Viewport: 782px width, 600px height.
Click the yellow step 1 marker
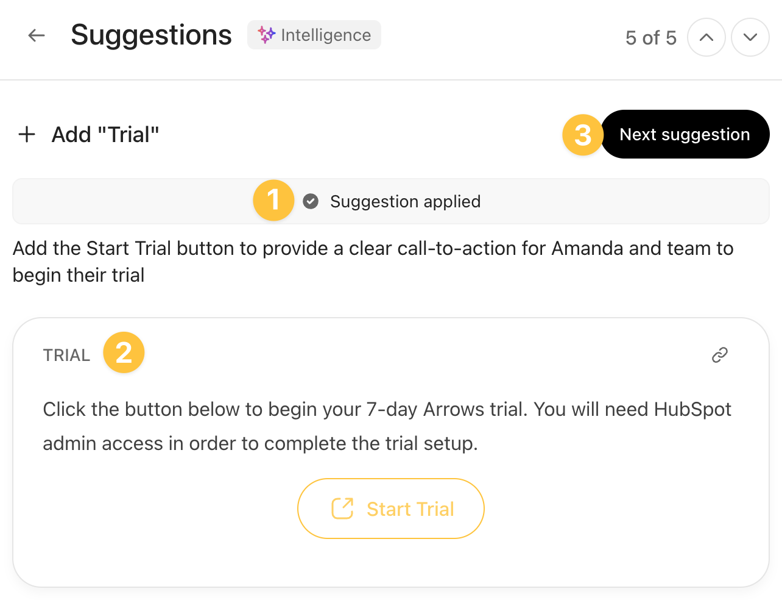click(x=273, y=200)
